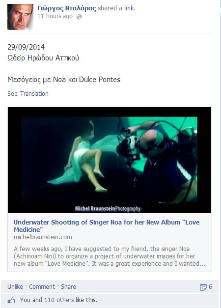Click See Translation under the post
Viewport: 221px width, 308px height.
pyautogui.click(x=28, y=94)
